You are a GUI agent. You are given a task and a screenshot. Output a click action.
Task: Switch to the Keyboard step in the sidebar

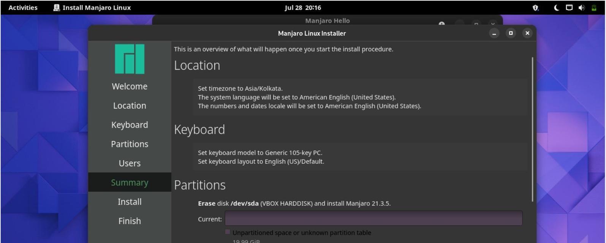pos(130,125)
